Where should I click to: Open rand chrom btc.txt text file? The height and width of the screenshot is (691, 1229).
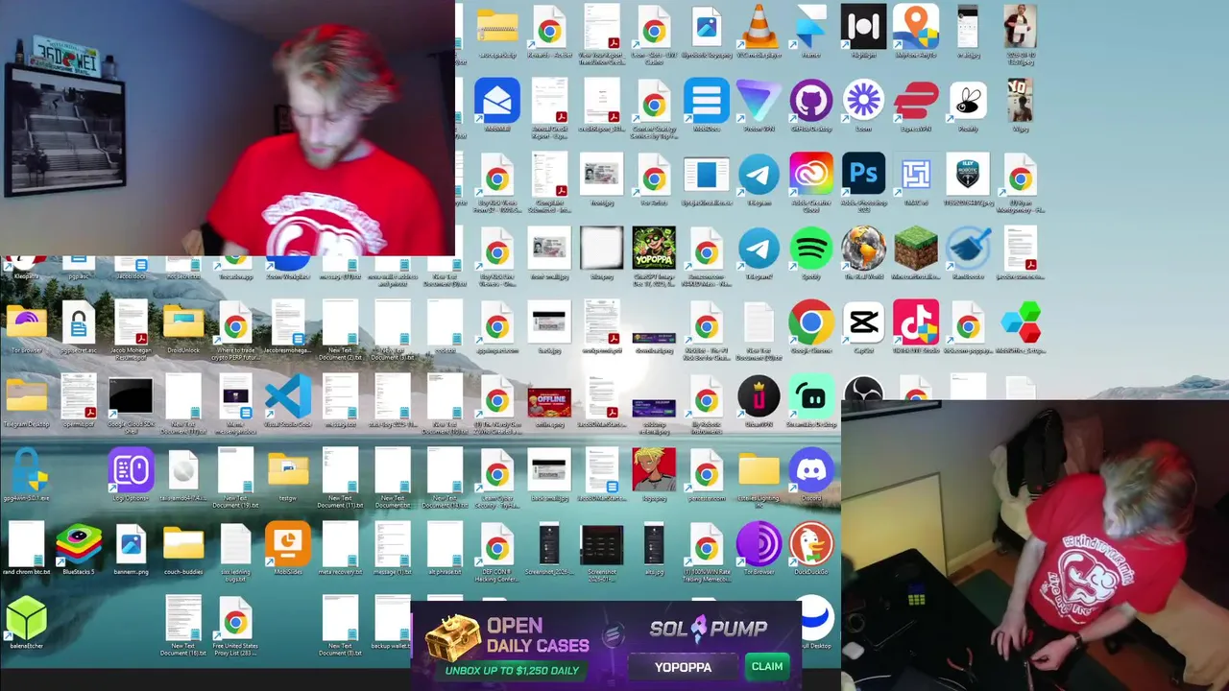tap(27, 545)
